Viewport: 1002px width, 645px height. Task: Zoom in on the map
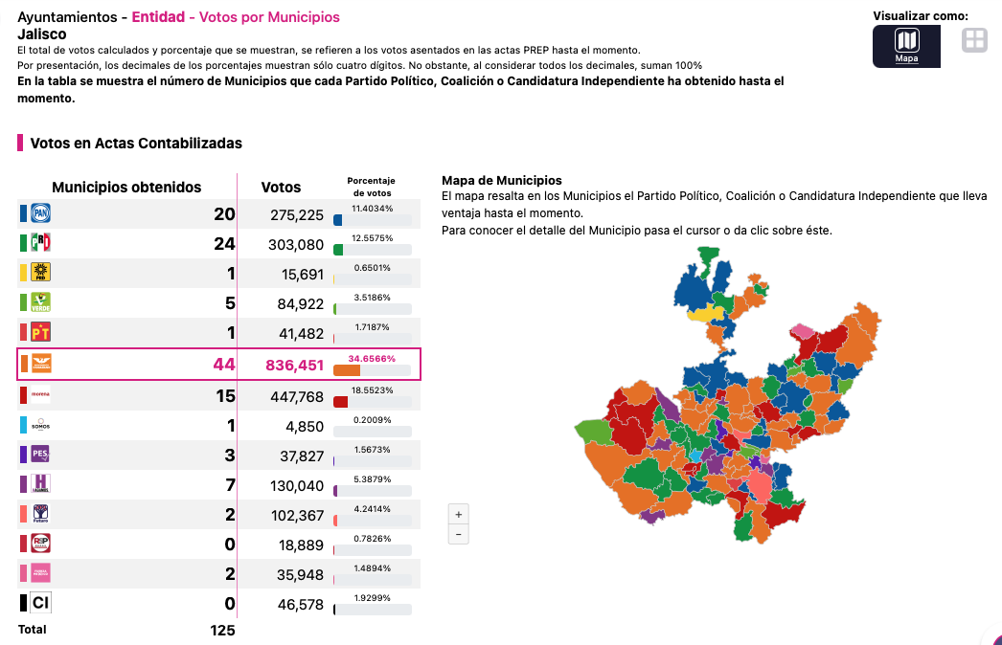459,513
